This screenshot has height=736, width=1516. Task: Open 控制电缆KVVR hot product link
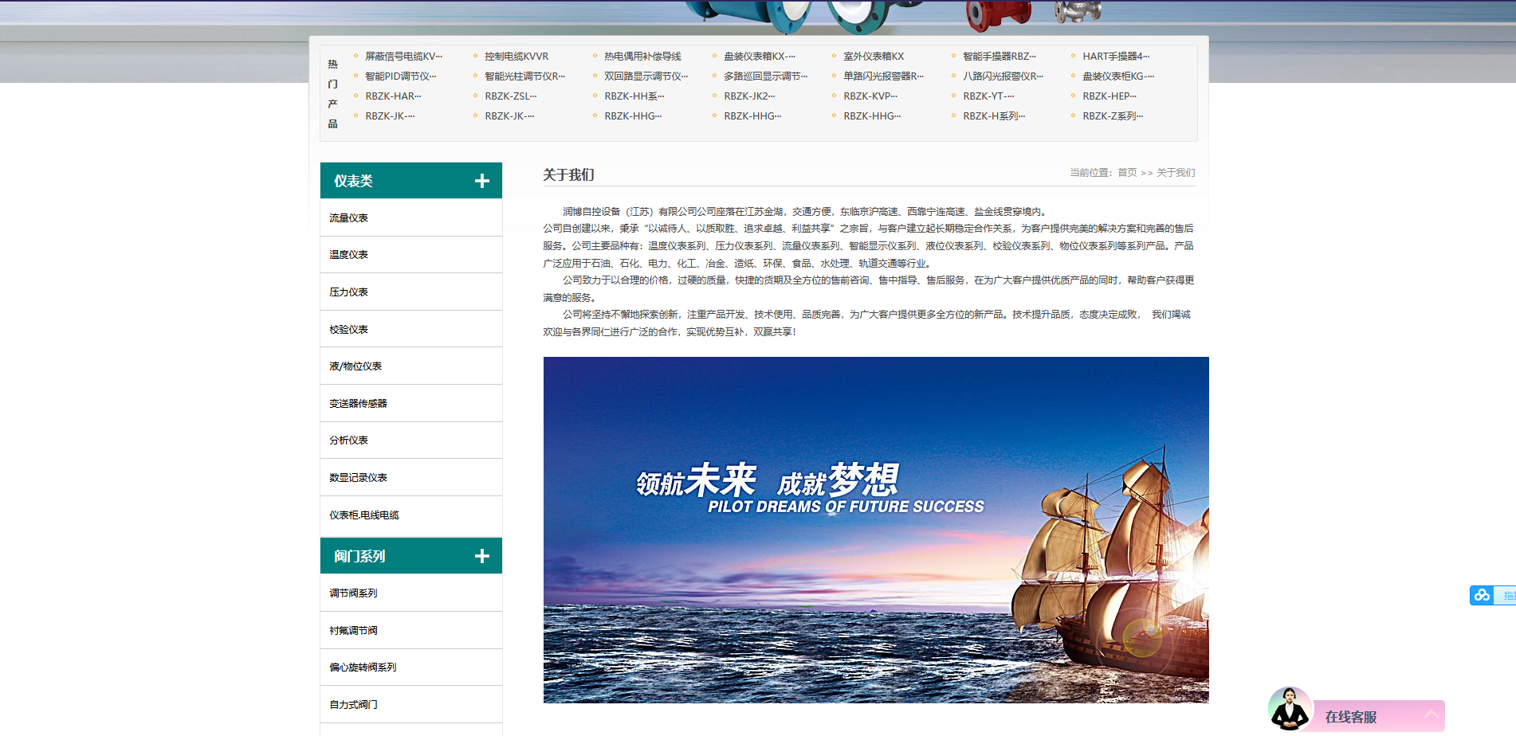point(516,57)
